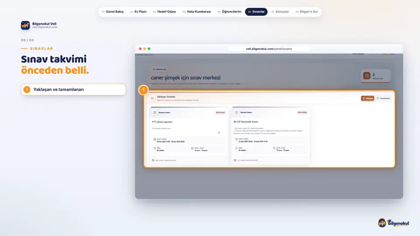Open the Öğrencilerim tab
The height and width of the screenshot is (236, 420).
(230, 12)
